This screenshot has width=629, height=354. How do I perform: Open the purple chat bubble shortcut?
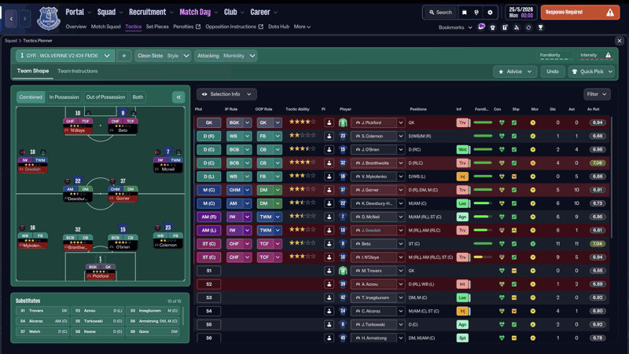coord(481,27)
